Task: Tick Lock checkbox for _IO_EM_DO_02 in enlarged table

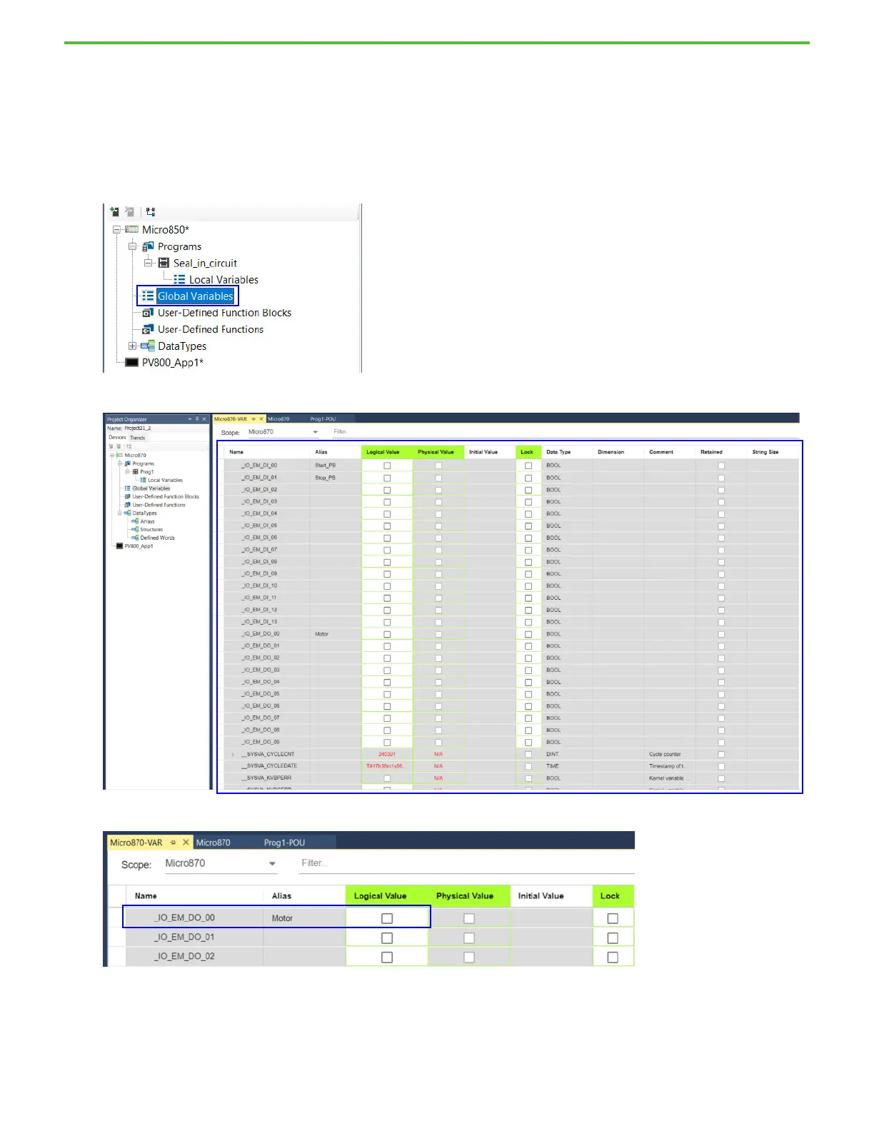Action: point(613,957)
